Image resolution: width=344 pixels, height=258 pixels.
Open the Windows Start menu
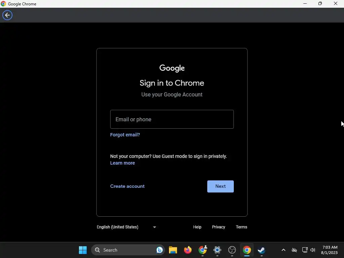(83, 250)
